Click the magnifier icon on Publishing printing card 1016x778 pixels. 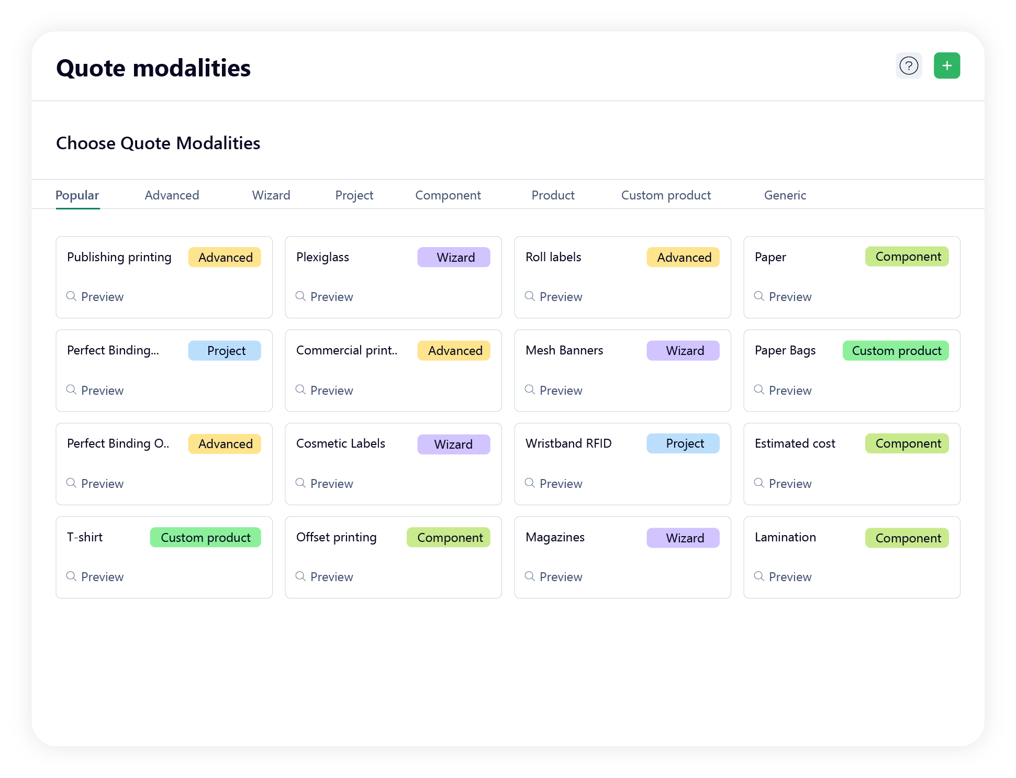[x=71, y=296]
